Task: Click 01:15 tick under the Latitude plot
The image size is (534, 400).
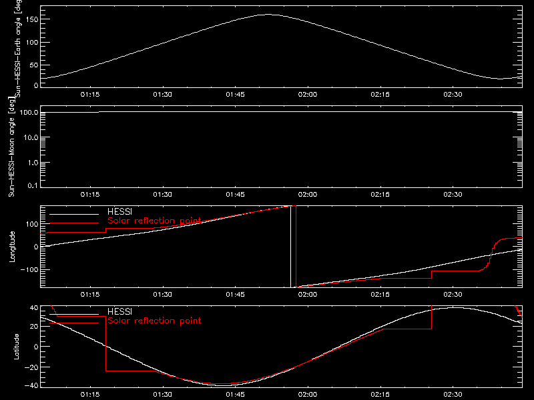Action: (x=90, y=395)
